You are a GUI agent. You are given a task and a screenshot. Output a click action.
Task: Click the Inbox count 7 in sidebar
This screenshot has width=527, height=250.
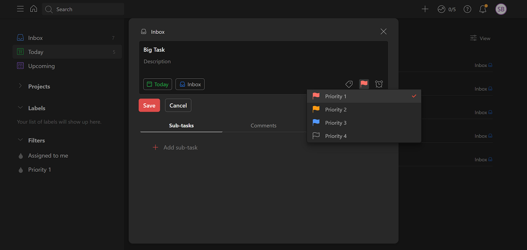click(x=113, y=38)
